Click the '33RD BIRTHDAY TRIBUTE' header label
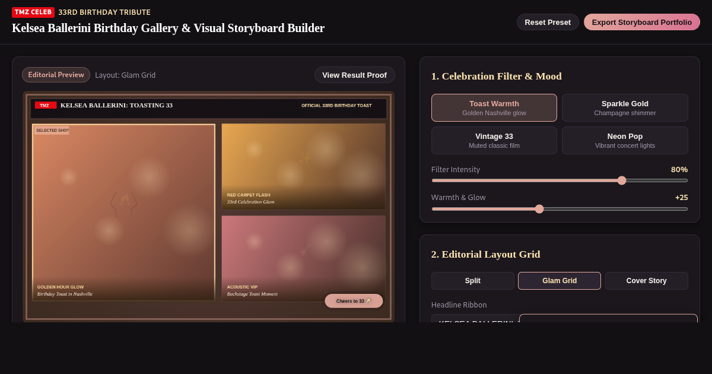 (x=104, y=12)
